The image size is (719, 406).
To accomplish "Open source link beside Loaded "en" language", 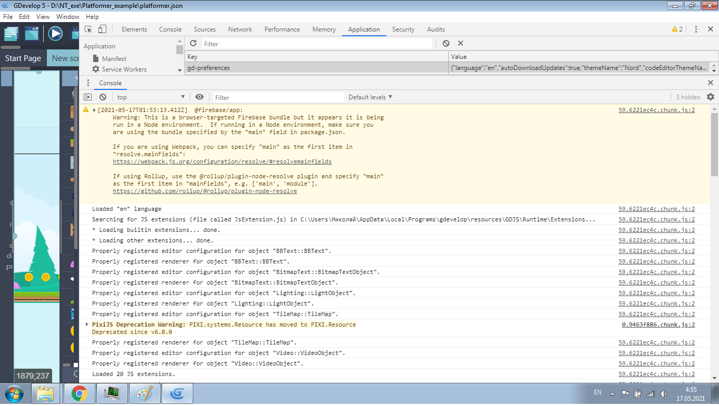I will point(656,209).
